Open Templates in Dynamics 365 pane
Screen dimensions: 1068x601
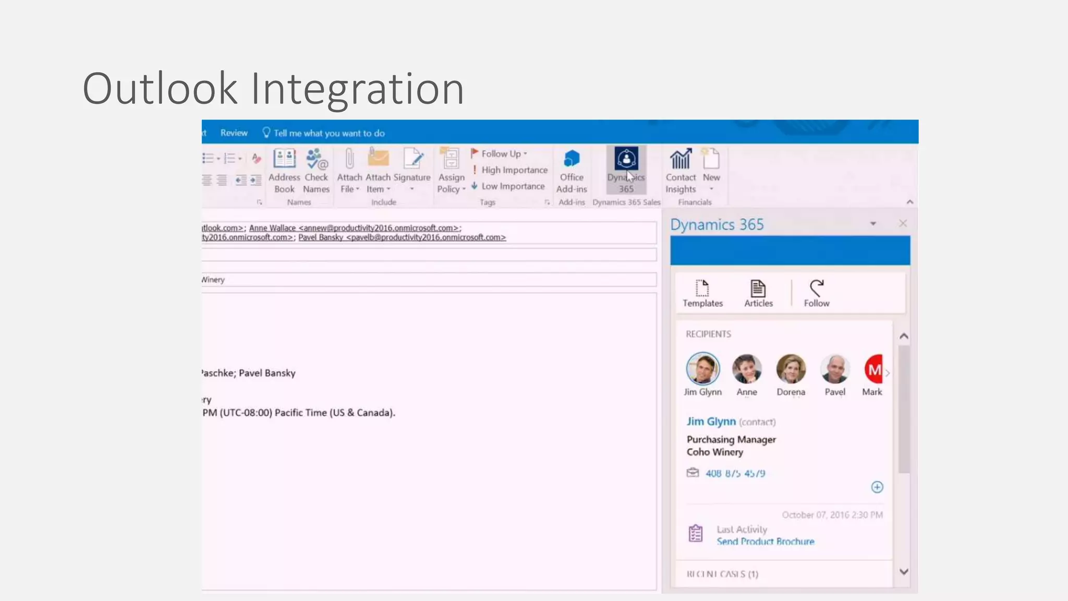(x=702, y=293)
